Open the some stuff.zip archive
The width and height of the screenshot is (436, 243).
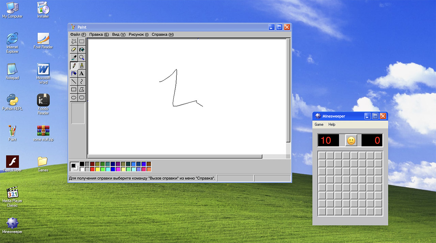tap(43, 133)
